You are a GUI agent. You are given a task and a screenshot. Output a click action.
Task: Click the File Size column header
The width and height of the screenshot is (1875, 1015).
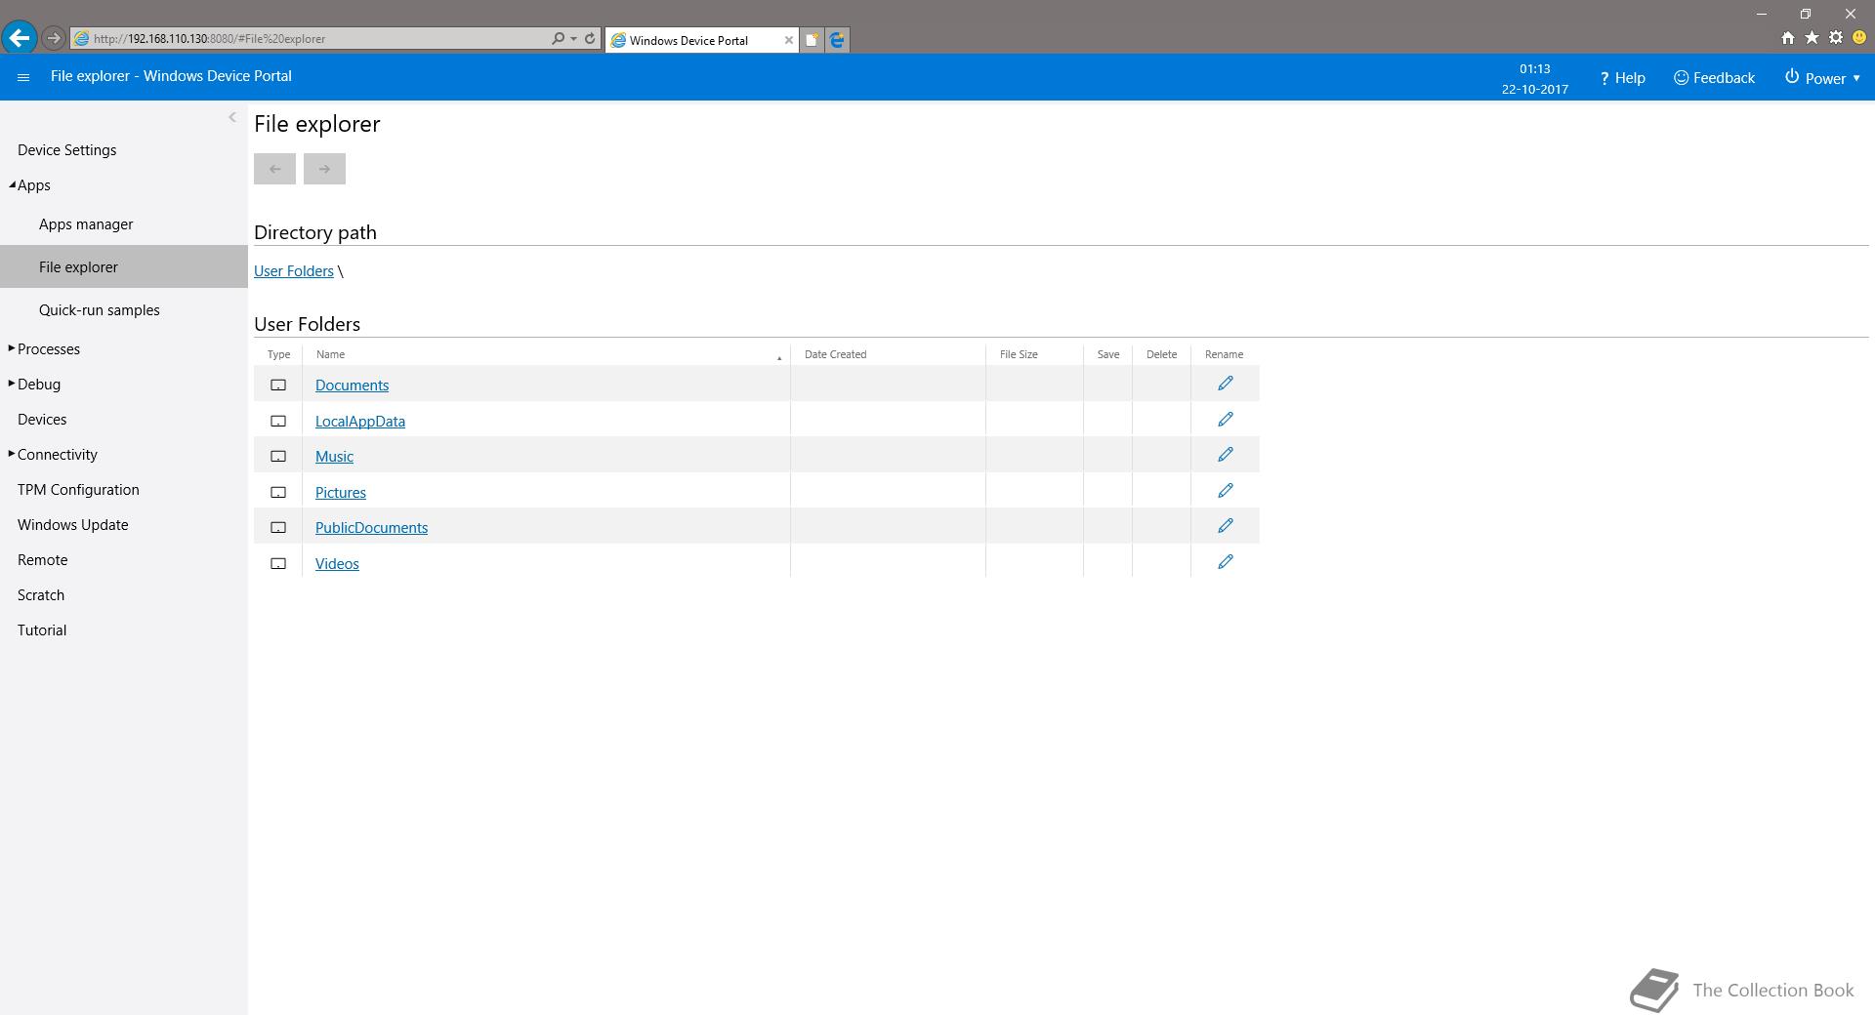[1019, 354]
